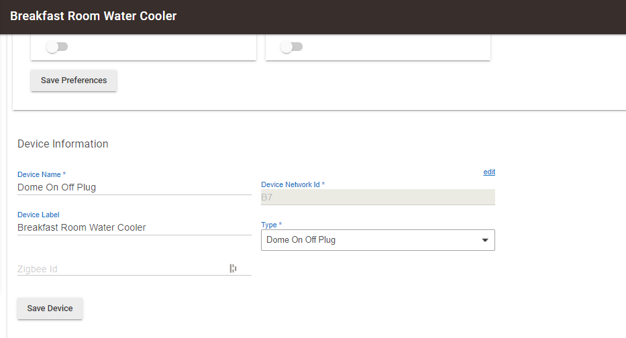Viewport: 626px width, 338px height.
Task: Click the Type label above the dropdown
Action: pos(271,225)
